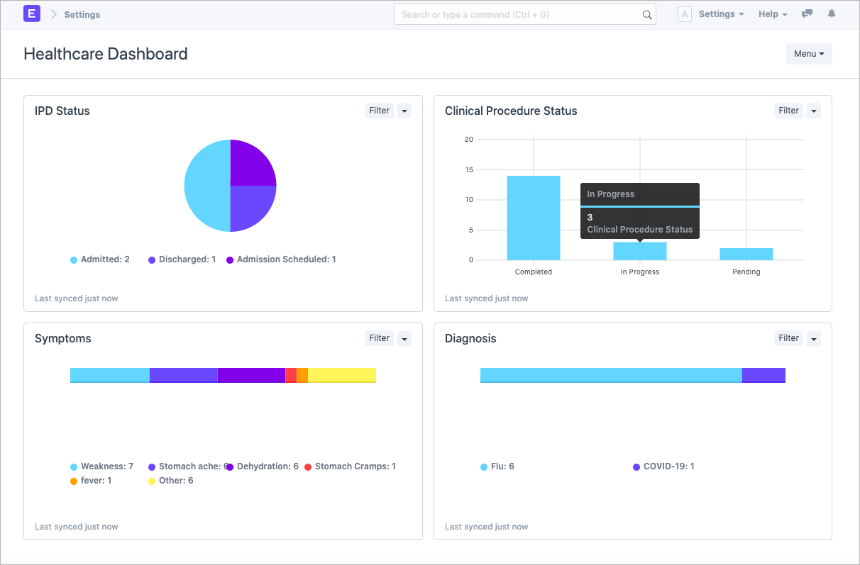
Task: Click Filter on Clinical Procedure Status card
Action: coord(788,111)
